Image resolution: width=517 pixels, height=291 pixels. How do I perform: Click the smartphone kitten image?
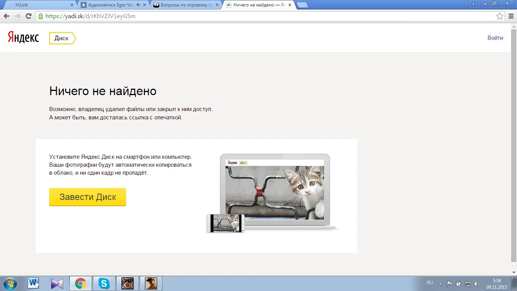click(x=226, y=223)
